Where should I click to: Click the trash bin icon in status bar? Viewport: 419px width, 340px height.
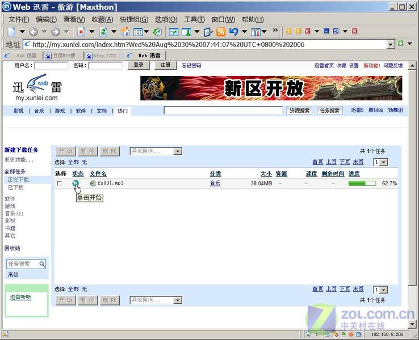pyautogui.click(x=308, y=334)
